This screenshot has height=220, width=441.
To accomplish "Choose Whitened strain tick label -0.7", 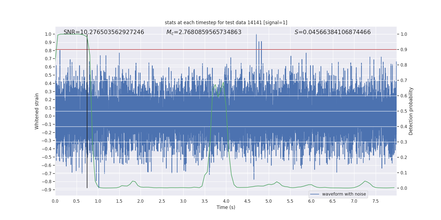I will point(47,173).
